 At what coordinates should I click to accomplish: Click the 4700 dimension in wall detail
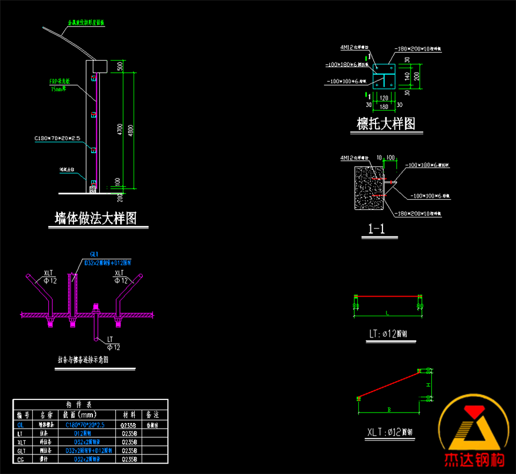tap(120, 129)
